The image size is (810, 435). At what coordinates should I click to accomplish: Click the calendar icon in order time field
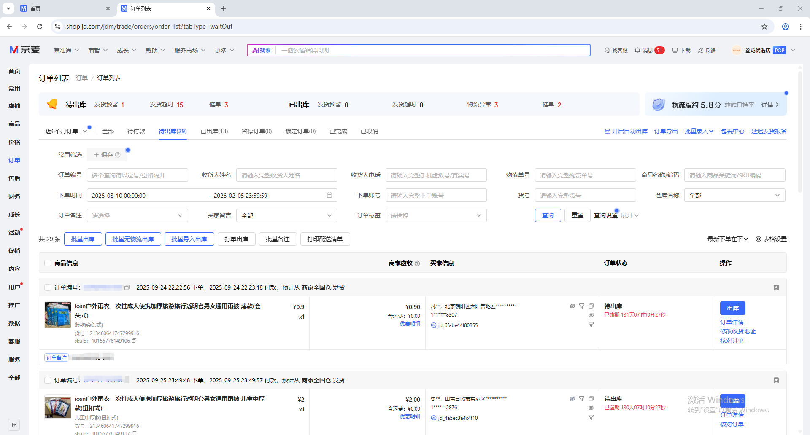tap(329, 195)
